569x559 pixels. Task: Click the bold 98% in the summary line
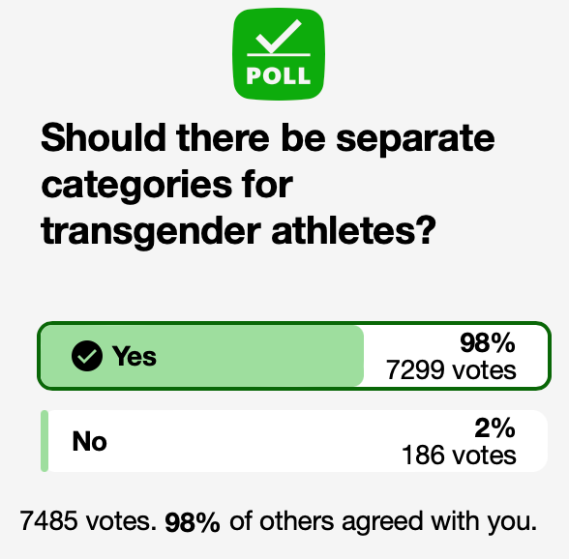[x=193, y=521]
